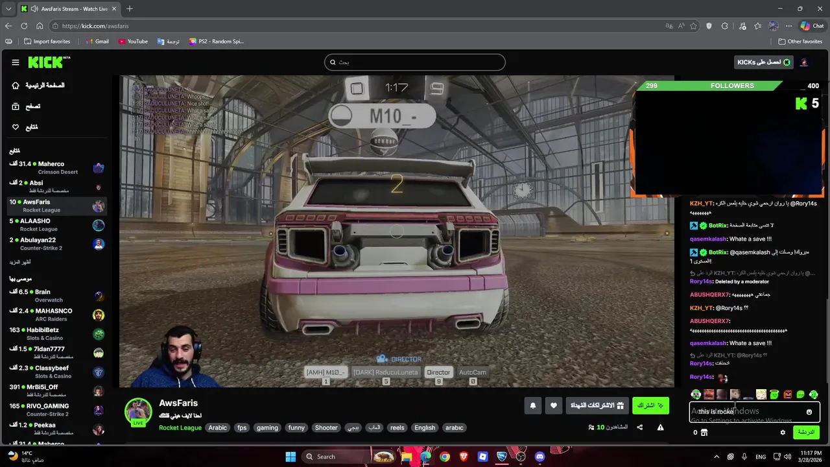This screenshot has height=467, width=830.
Task: Open recommended channel RIVO_GAMING
Action: [x=57, y=410]
